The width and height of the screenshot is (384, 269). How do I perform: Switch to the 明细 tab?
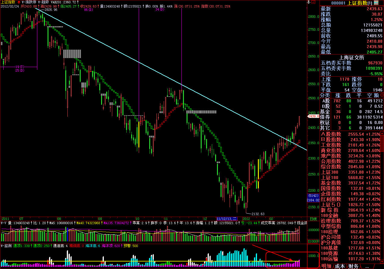327,266
